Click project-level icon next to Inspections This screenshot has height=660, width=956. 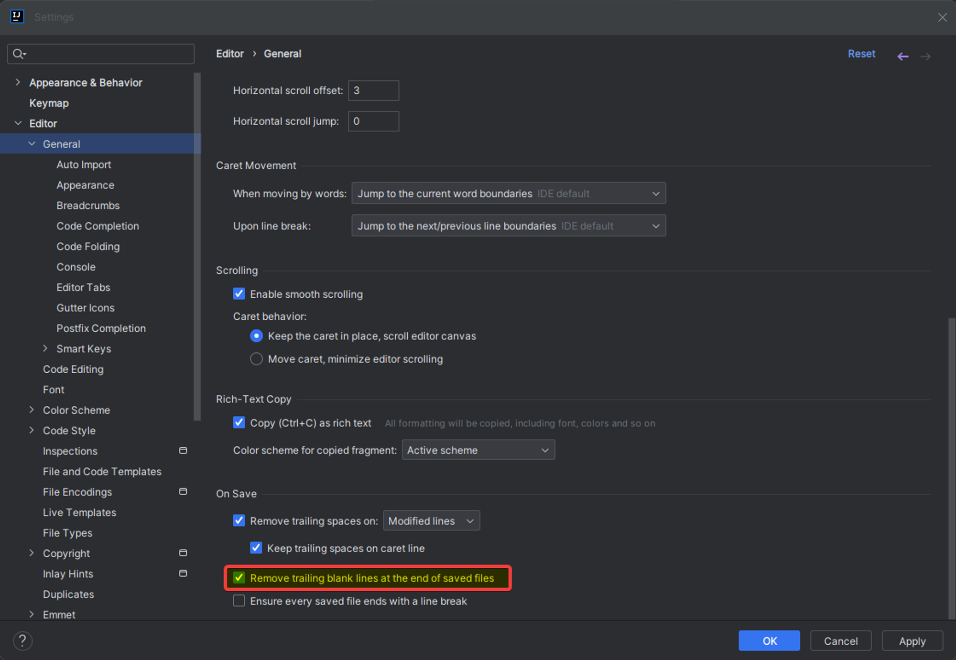pyautogui.click(x=183, y=451)
